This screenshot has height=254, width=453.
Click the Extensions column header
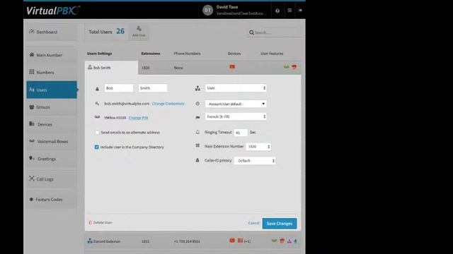pos(151,54)
